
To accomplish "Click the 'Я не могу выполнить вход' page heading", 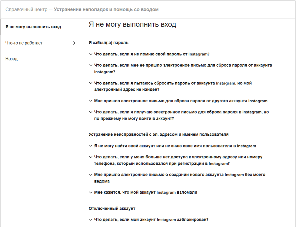I will tap(132, 25).
